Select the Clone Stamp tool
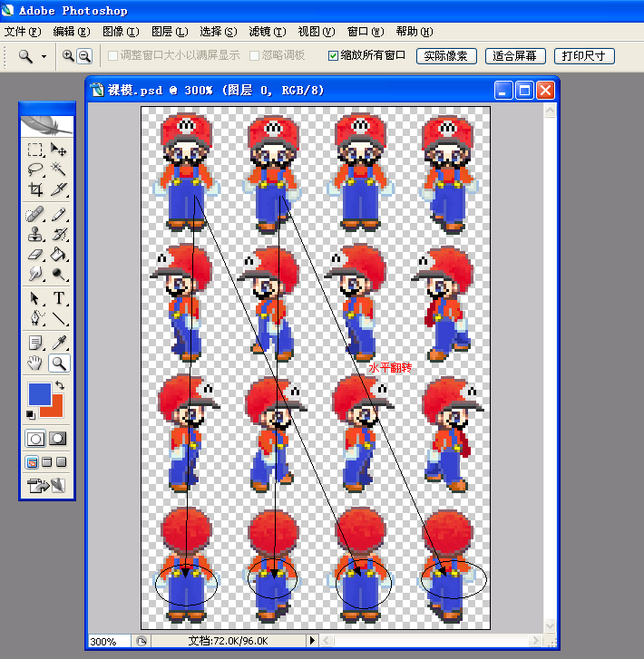The height and width of the screenshot is (659, 644). (35, 234)
